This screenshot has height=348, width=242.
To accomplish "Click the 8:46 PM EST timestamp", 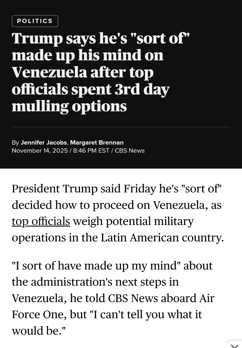I will coord(91,151).
